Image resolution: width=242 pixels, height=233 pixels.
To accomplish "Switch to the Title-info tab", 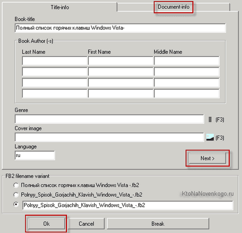I will pyautogui.click(x=60, y=7).
